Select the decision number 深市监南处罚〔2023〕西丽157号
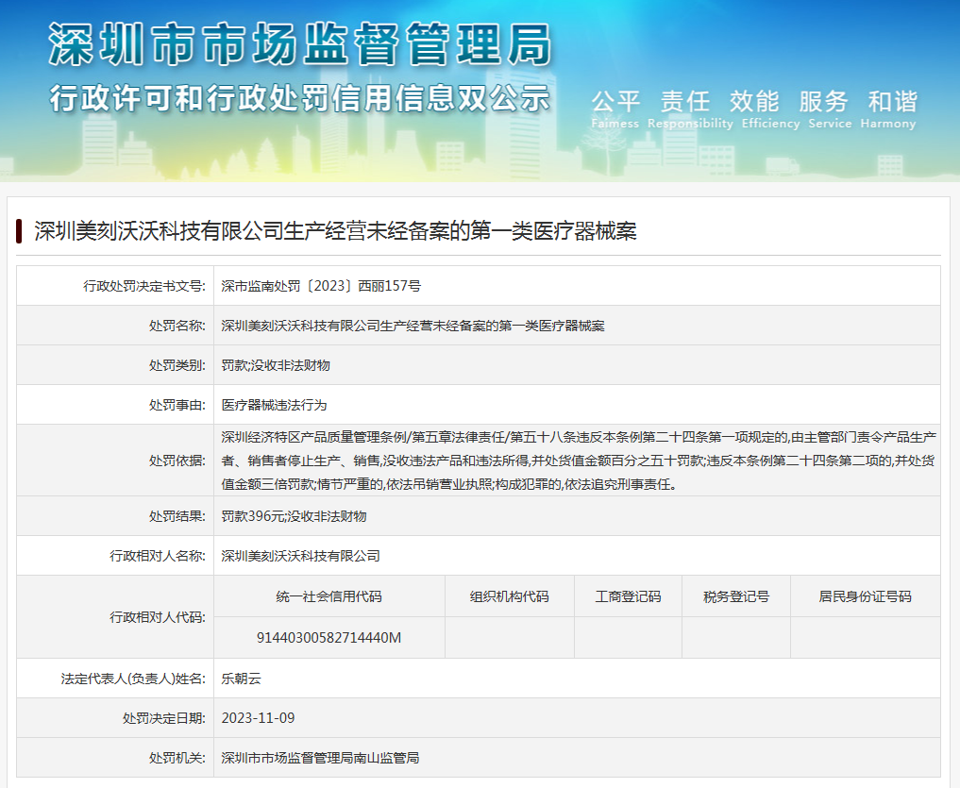Screen dimensions: 960x788 [321, 286]
